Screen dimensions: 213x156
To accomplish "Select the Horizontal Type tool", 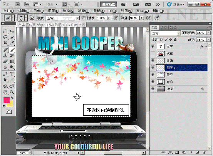I will click(x=12, y=74).
